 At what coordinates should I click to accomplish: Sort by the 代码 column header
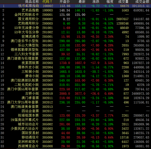tap(47, 2)
